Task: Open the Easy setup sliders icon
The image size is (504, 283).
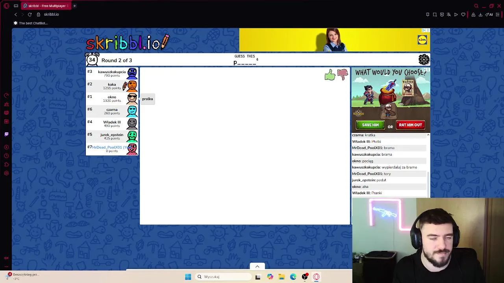Action: [x=498, y=15]
